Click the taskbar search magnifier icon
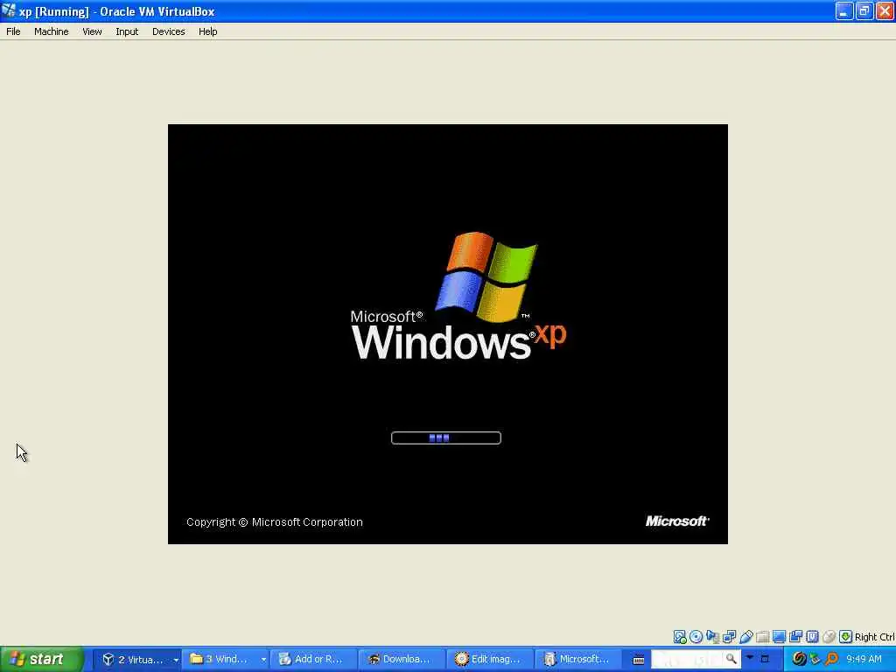Viewport: 896px width, 672px height. coord(731,659)
